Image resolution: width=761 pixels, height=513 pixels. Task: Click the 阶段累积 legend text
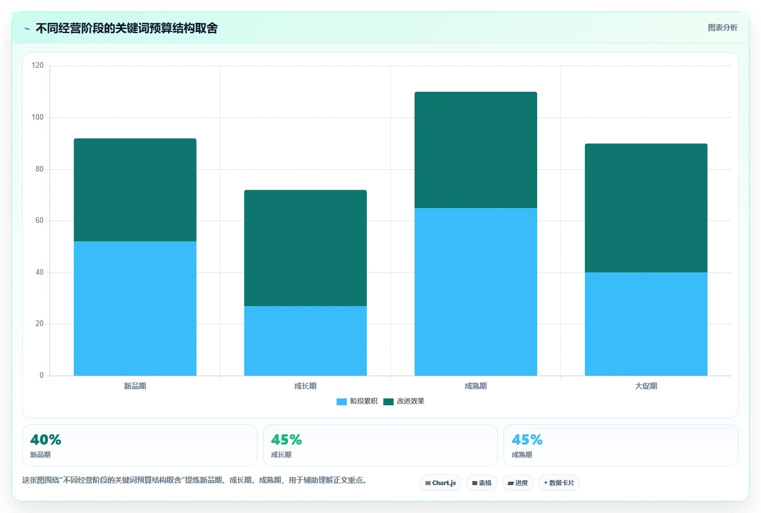364,401
